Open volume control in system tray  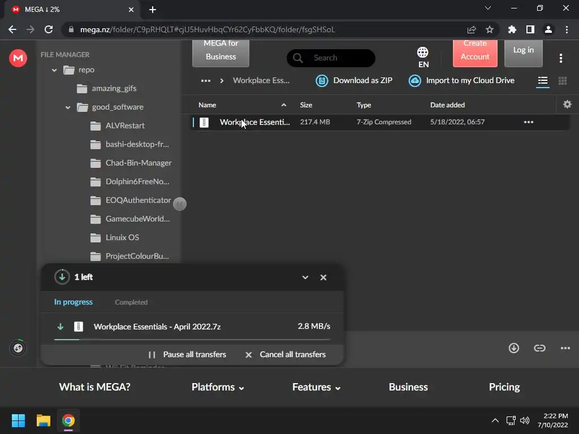point(525,420)
